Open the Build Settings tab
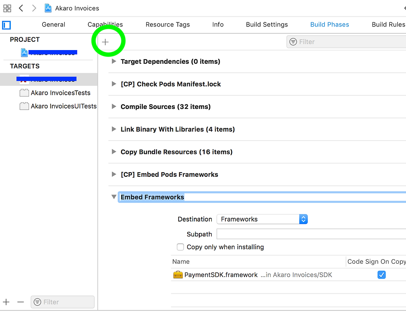Viewport: 406px width, 313px height. [x=267, y=24]
